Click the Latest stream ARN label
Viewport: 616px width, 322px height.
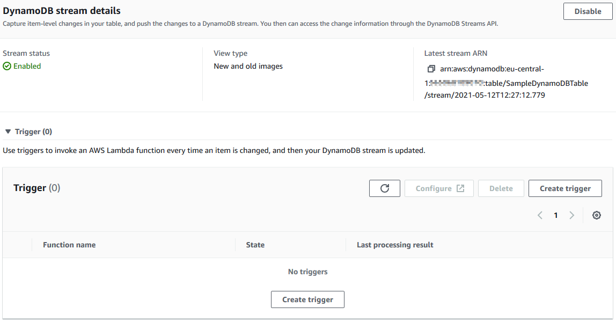[x=456, y=54]
